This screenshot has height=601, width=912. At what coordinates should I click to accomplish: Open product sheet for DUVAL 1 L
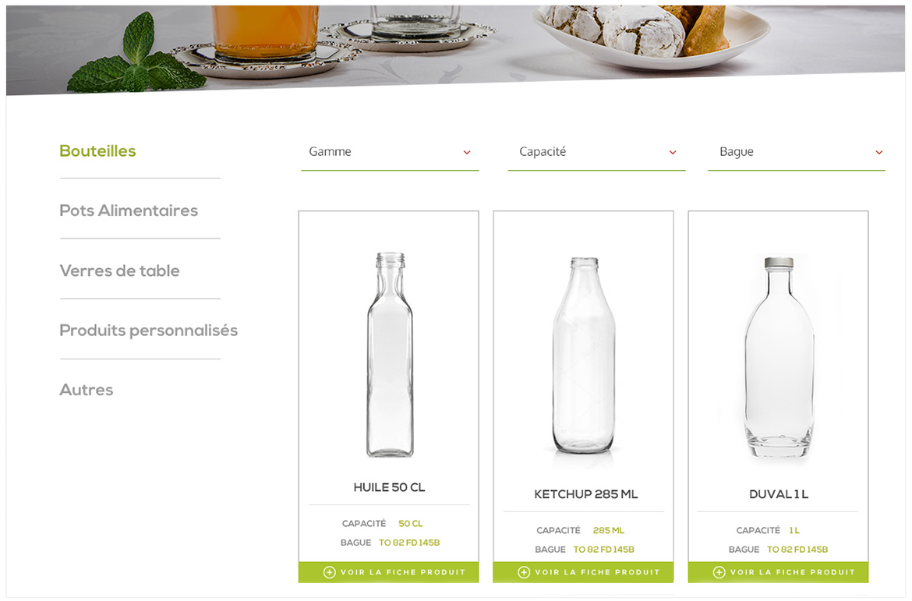777,571
